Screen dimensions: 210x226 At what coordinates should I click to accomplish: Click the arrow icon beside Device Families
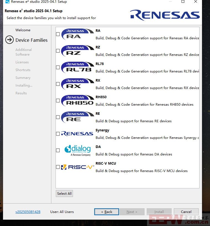[x=9, y=40]
